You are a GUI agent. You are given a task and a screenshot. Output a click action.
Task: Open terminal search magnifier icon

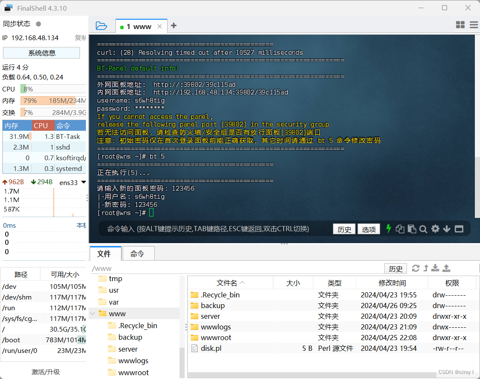[423, 229]
